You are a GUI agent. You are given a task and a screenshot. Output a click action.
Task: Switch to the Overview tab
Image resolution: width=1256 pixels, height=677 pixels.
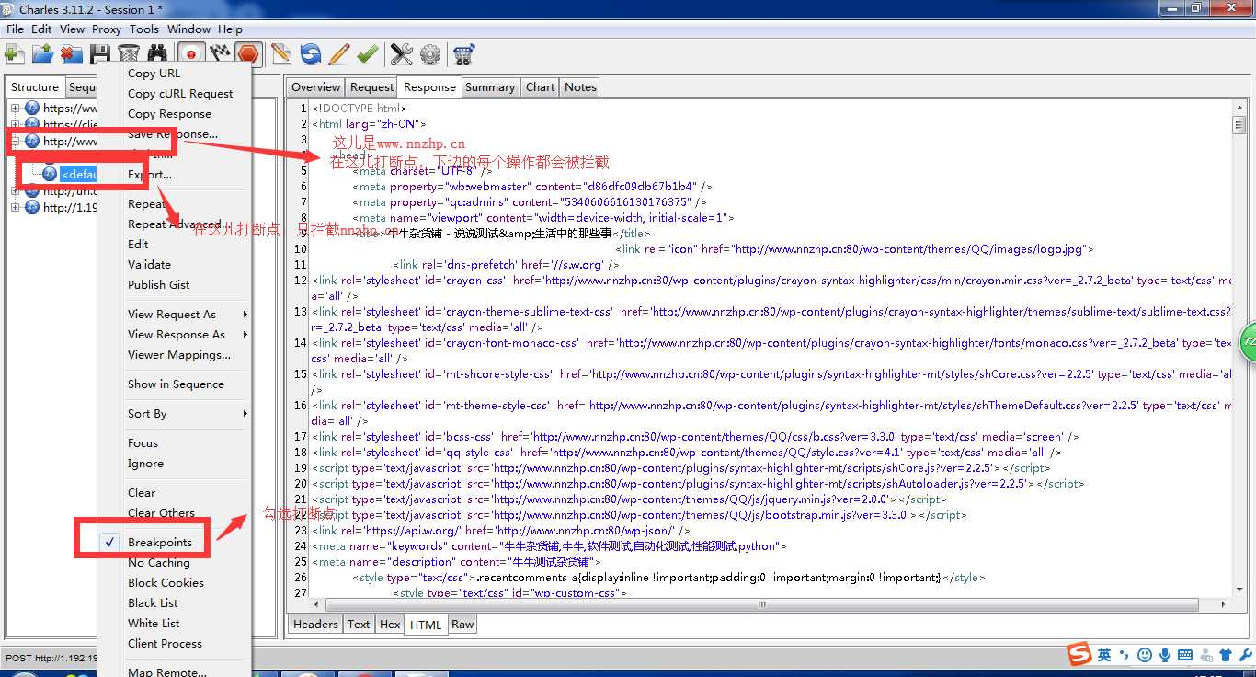click(315, 86)
